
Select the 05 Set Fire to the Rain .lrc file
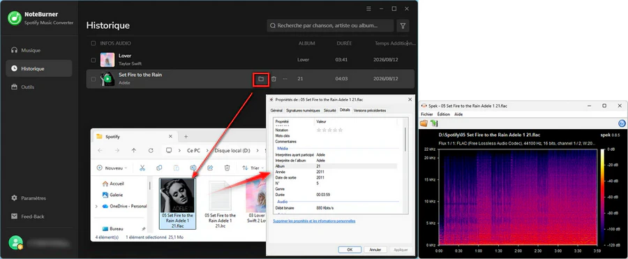(220, 205)
